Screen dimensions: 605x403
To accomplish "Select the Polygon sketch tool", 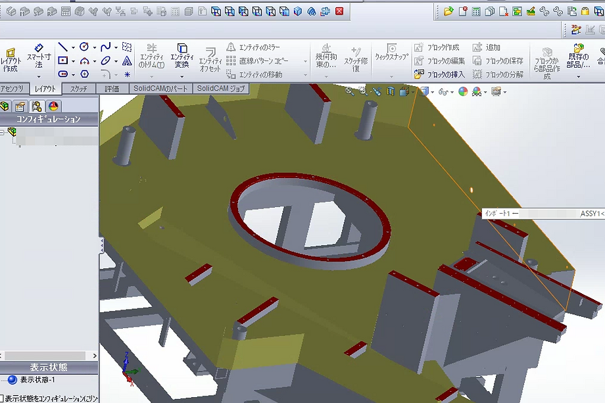I will click(x=84, y=74).
